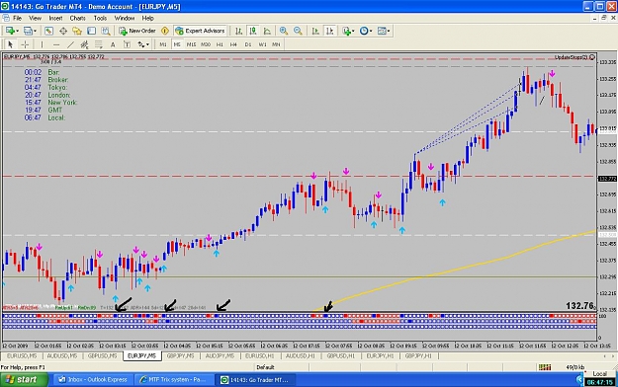Show the Navigator panel star-folder icon
The image size is (618, 387).
point(77,31)
